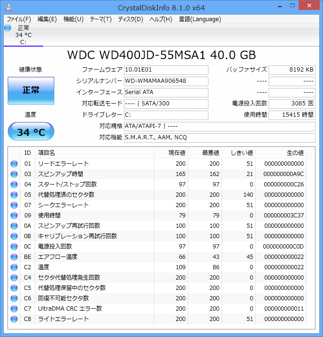The image size is (323, 337).
Task: Open the 機能(U) menu
Action: point(73,19)
